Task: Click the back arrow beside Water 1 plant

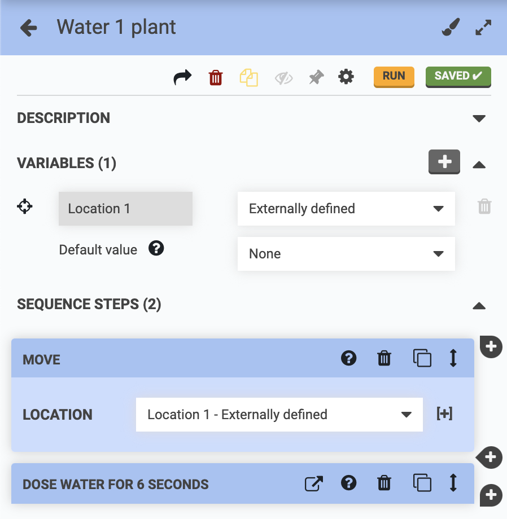Action: coord(28,28)
